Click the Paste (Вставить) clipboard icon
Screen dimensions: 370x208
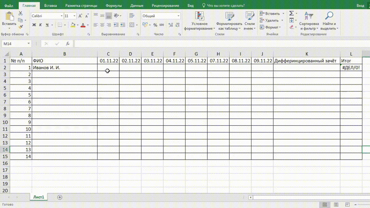point(9,16)
